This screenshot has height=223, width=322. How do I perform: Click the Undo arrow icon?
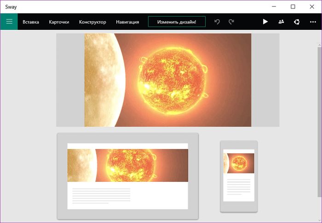tap(217, 22)
